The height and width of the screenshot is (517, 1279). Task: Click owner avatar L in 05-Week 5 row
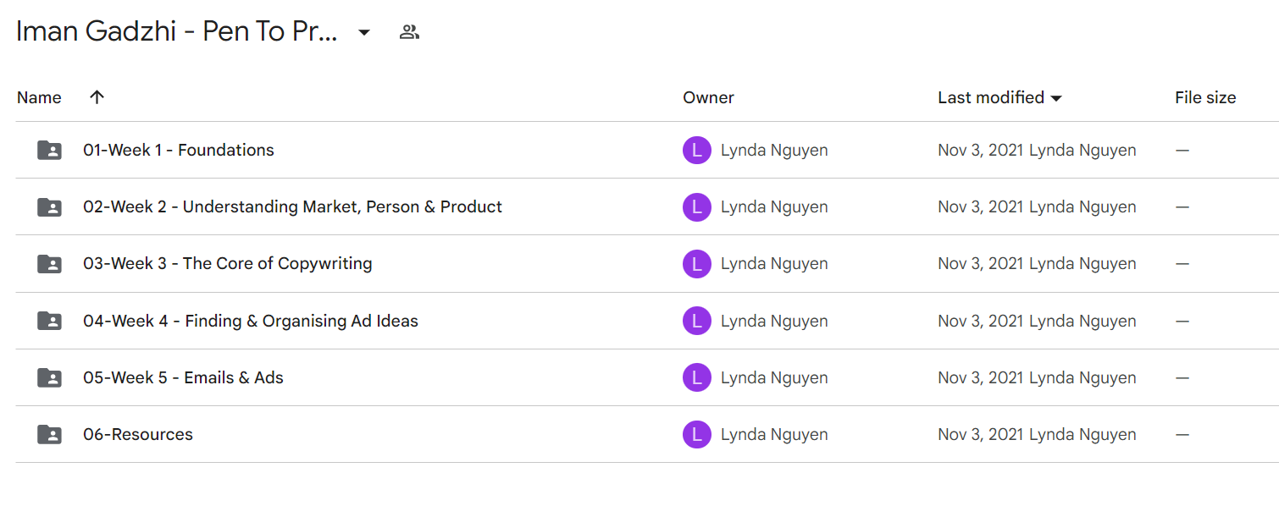[x=697, y=378]
